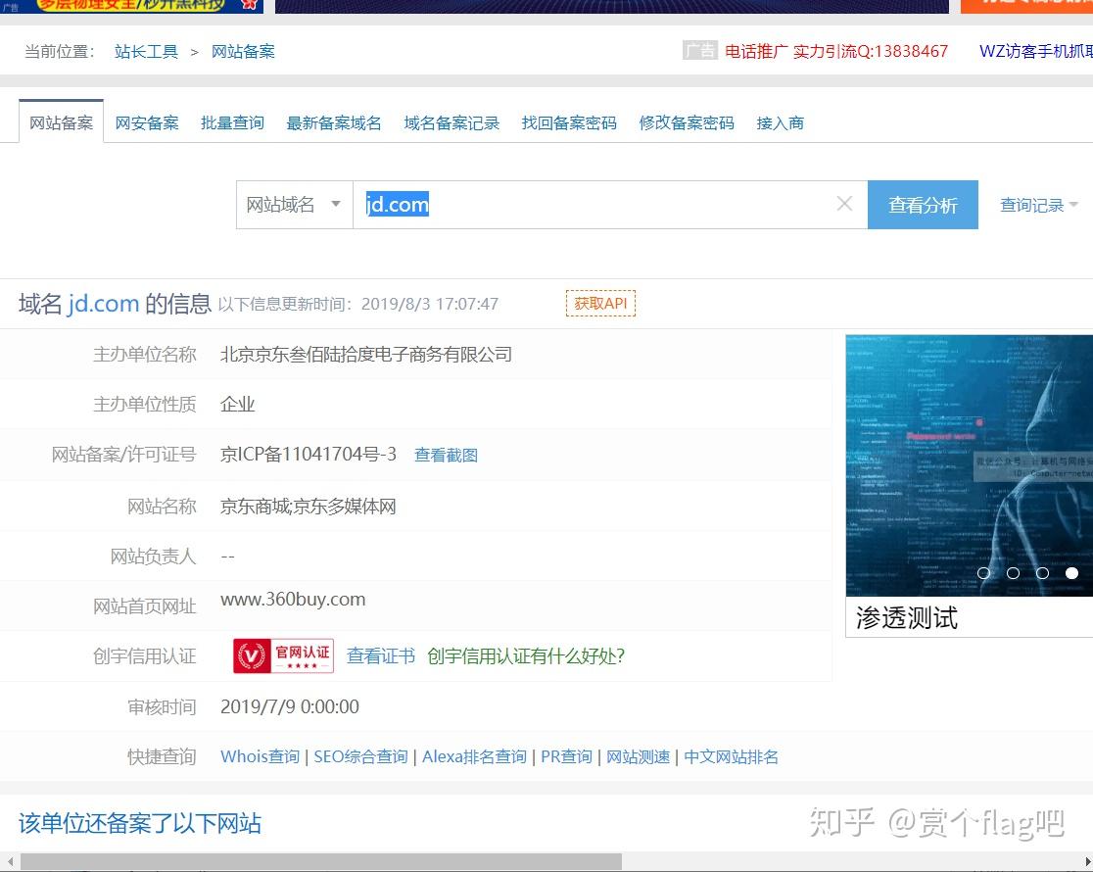Select the first carousel dot indicator
1093x872 pixels.
983,573
